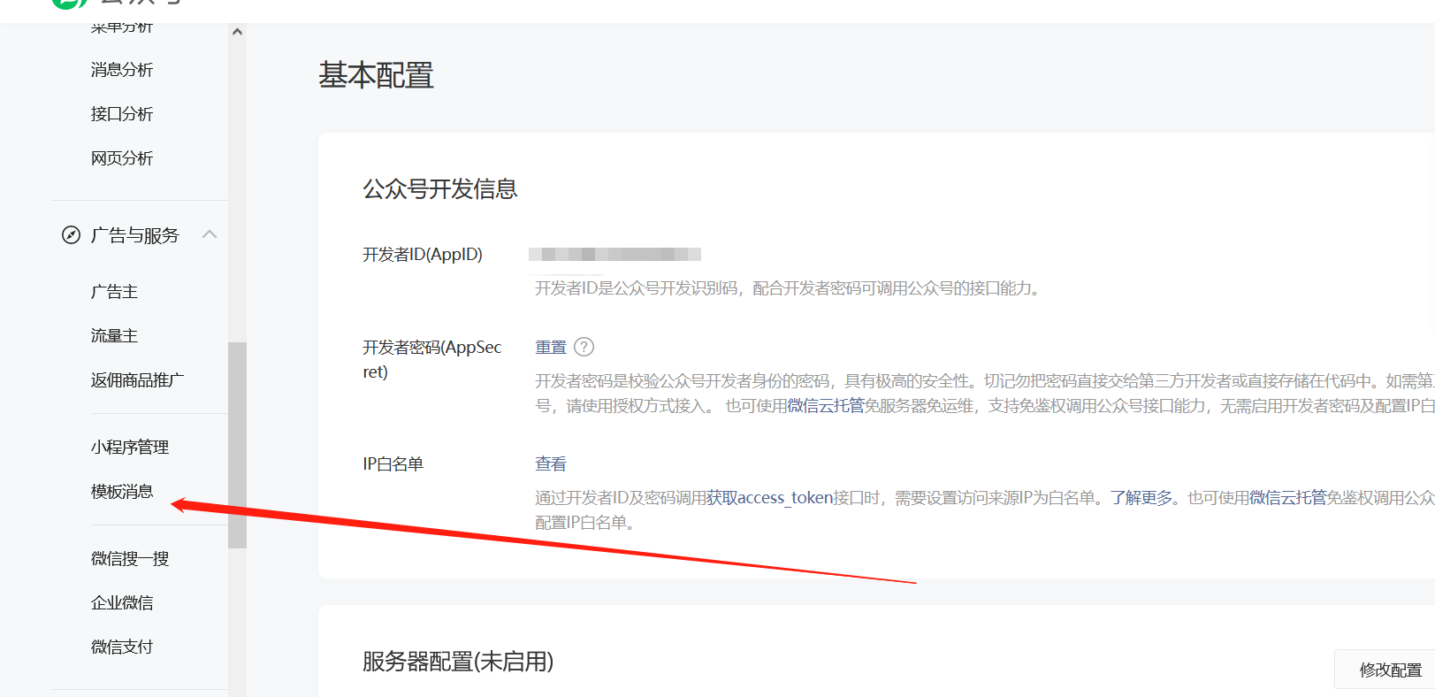Click the 公众号开发信息 heading

pyautogui.click(x=440, y=189)
